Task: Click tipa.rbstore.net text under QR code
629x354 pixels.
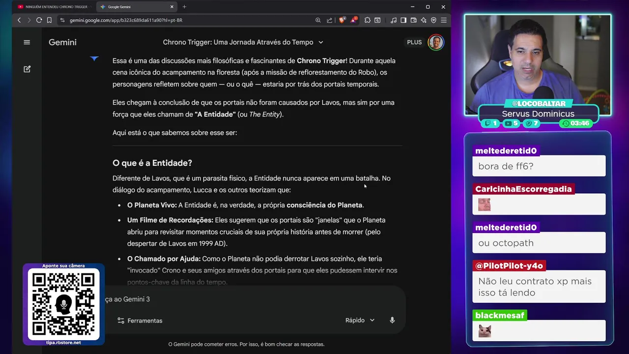Action: click(x=63, y=342)
